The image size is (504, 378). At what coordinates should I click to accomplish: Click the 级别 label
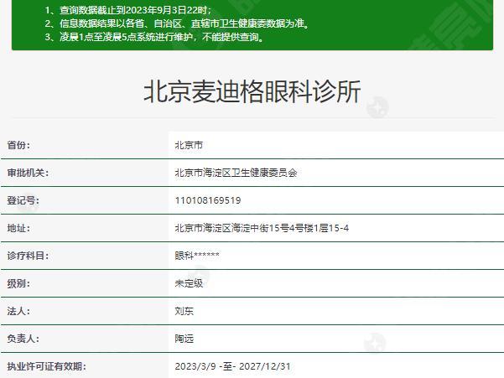(x=18, y=283)
